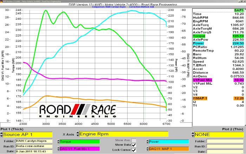246x154 pixels.
Task: Click the stepper arrows beside the Plot 2 NONE field
Action: coord(193,134)
